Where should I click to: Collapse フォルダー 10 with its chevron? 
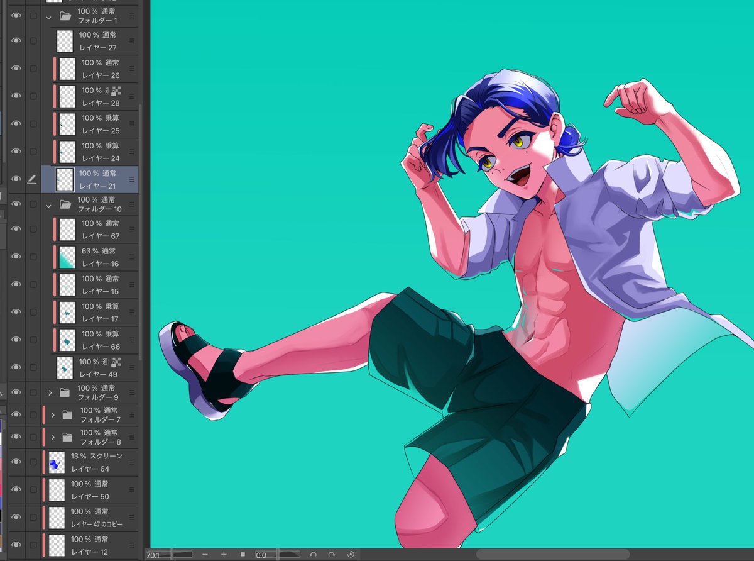click(48, 204)
